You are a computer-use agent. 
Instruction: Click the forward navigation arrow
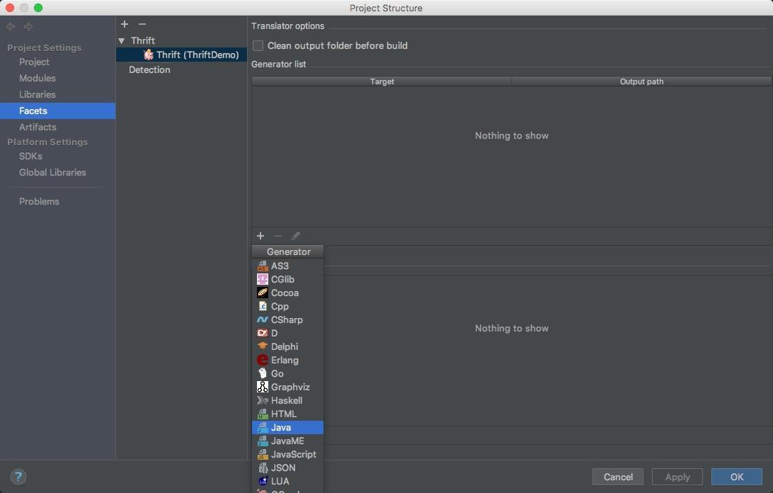[x=28, y=27]
